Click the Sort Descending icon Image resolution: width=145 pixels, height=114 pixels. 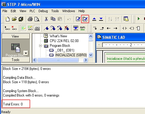coord(117,19)
